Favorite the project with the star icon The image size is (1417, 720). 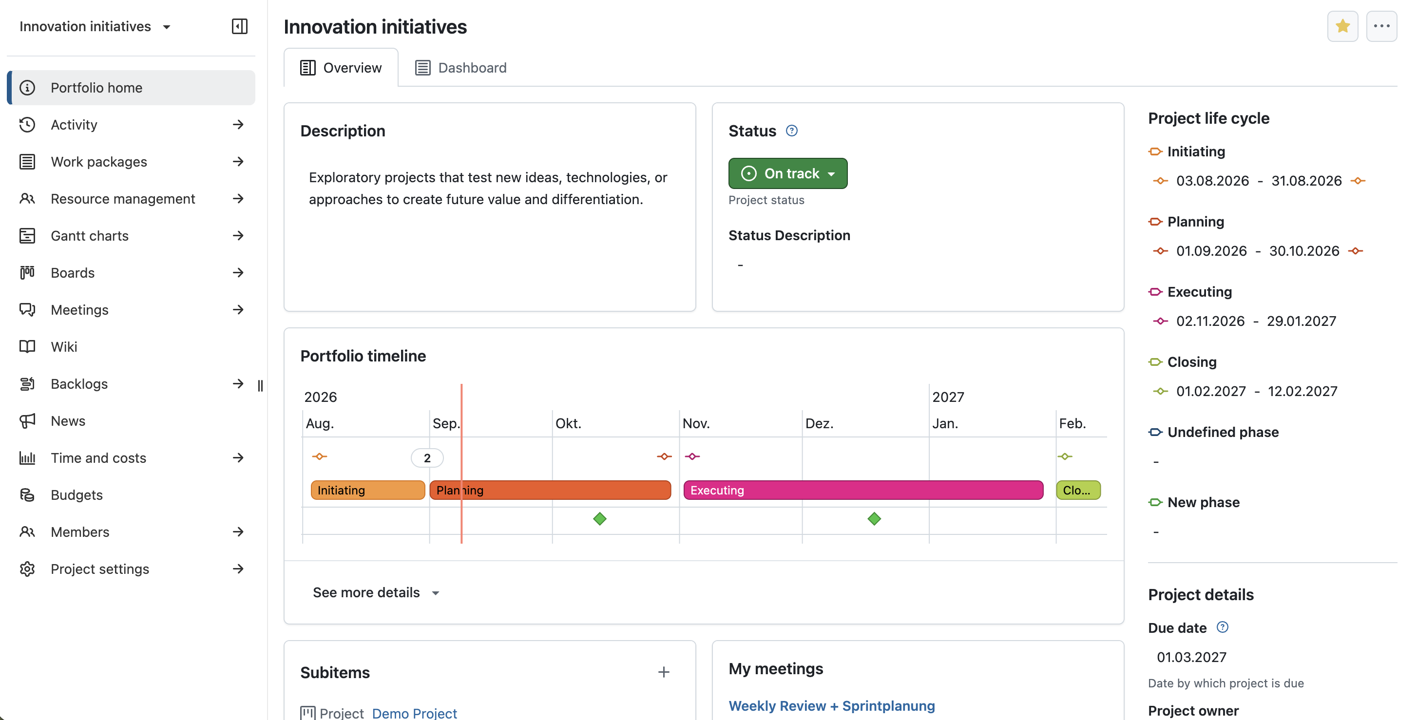coord(1342,26)
